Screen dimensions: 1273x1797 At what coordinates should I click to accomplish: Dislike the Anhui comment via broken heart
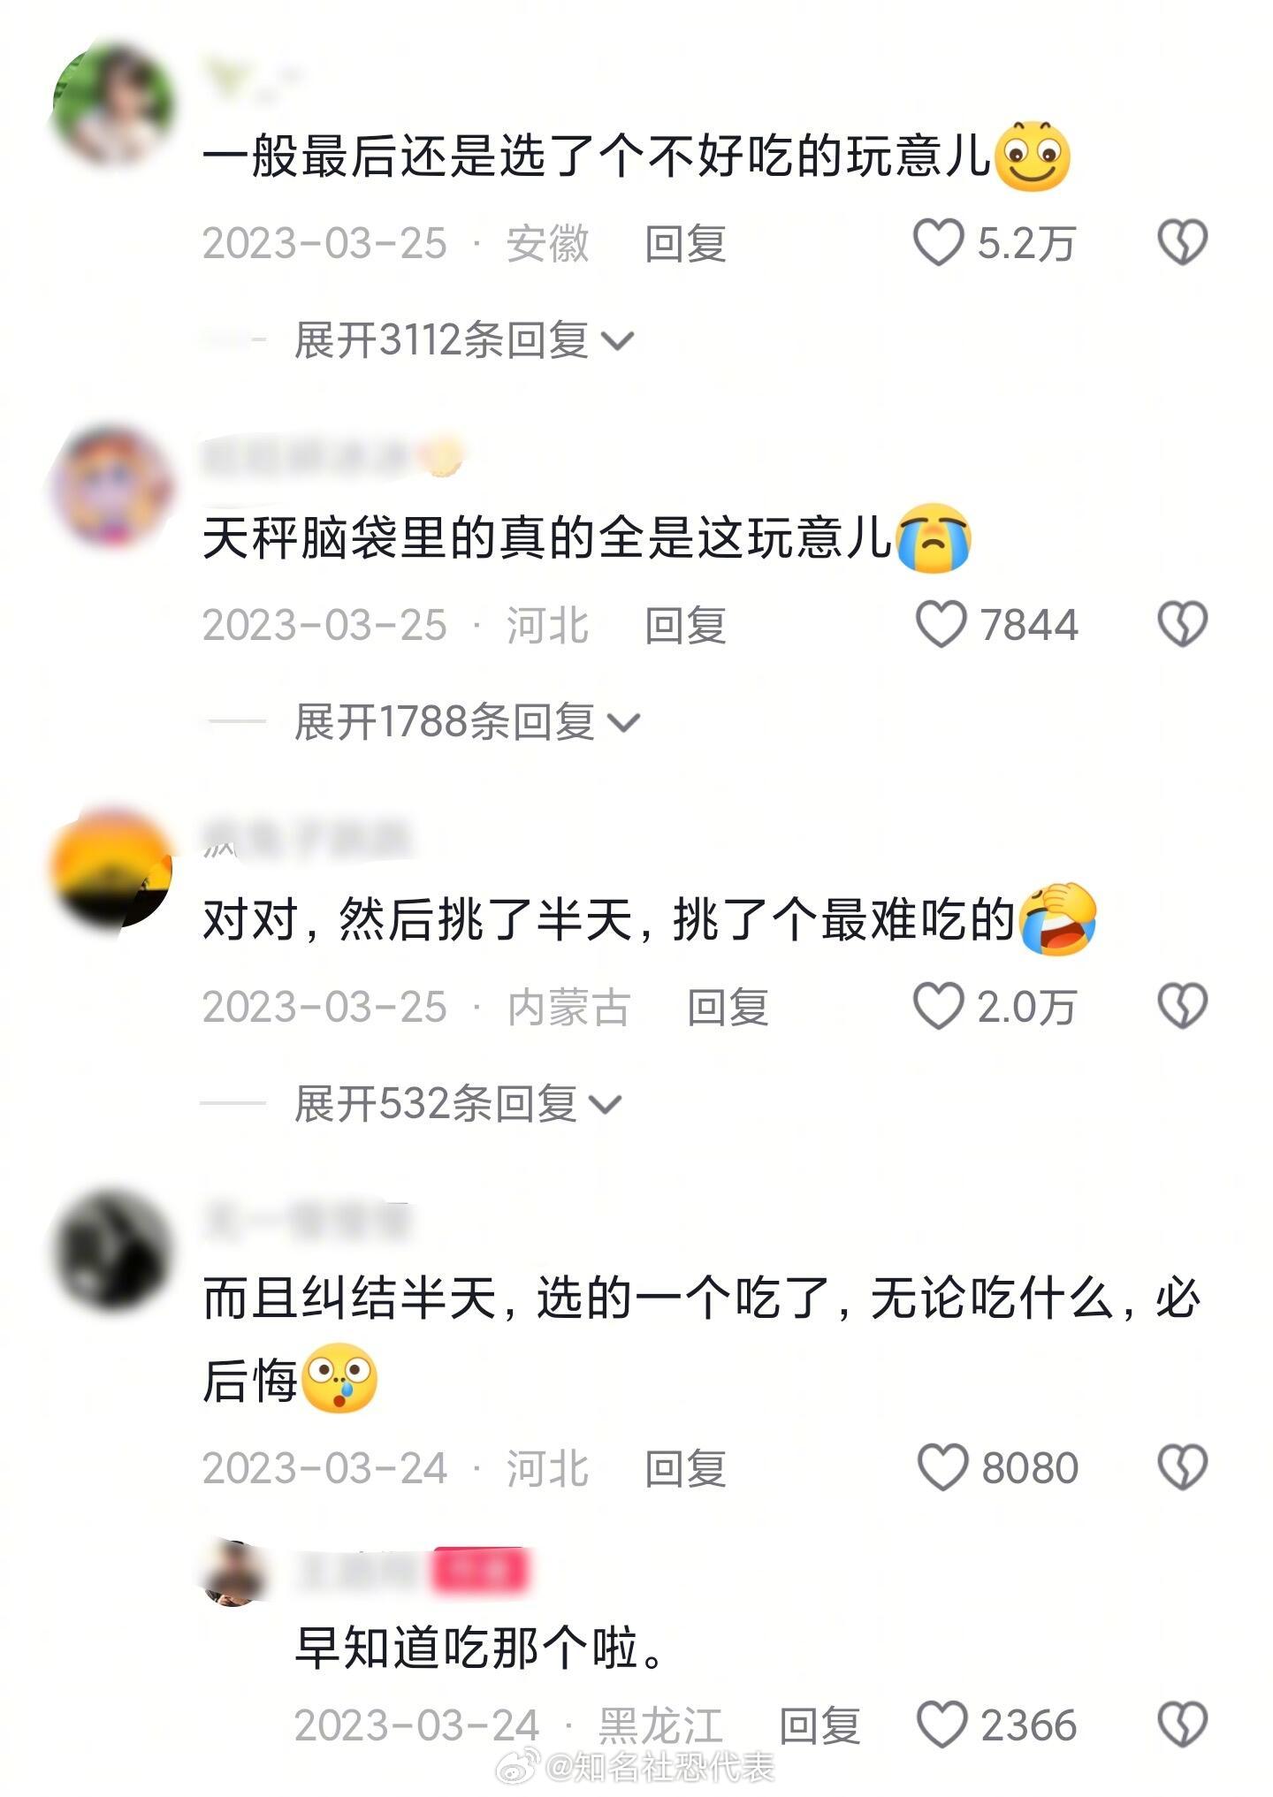point(1183,243)
